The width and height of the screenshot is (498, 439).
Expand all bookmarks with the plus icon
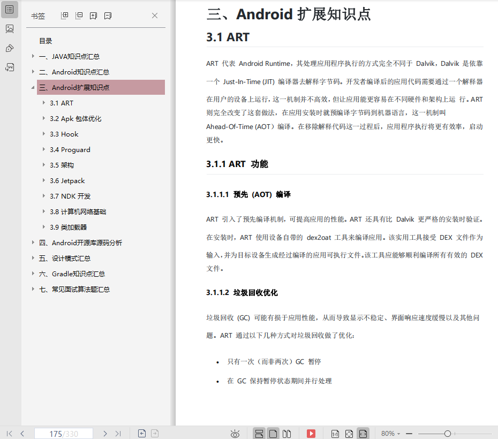point(64,16)
